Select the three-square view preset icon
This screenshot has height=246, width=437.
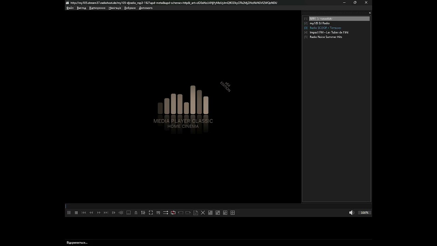click(x=225, y=213)
